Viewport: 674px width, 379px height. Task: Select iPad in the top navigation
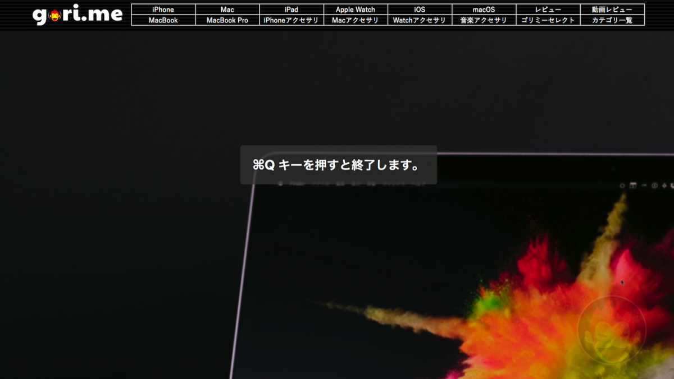click(292, 9)
